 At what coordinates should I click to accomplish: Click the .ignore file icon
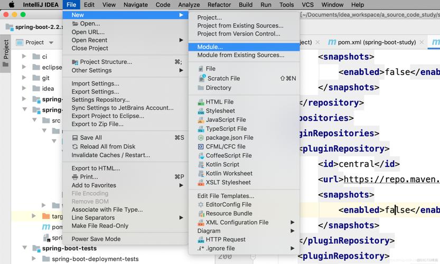[200, 248]
